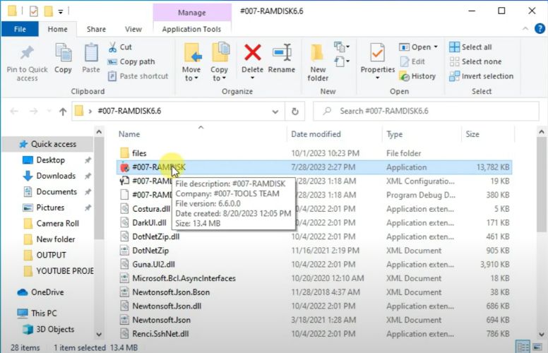Open 3D Objects in navigation pane
548x353 pixels.
click(x=55, y=329)
